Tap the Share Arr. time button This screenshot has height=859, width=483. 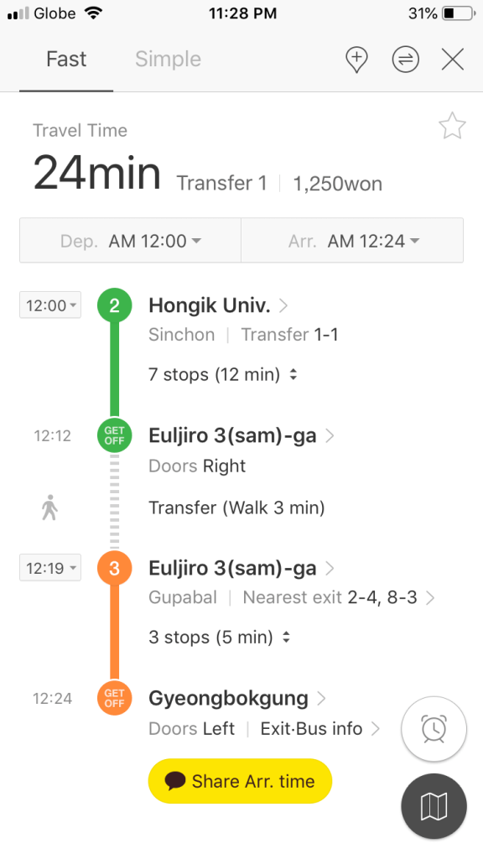point(240,781)
